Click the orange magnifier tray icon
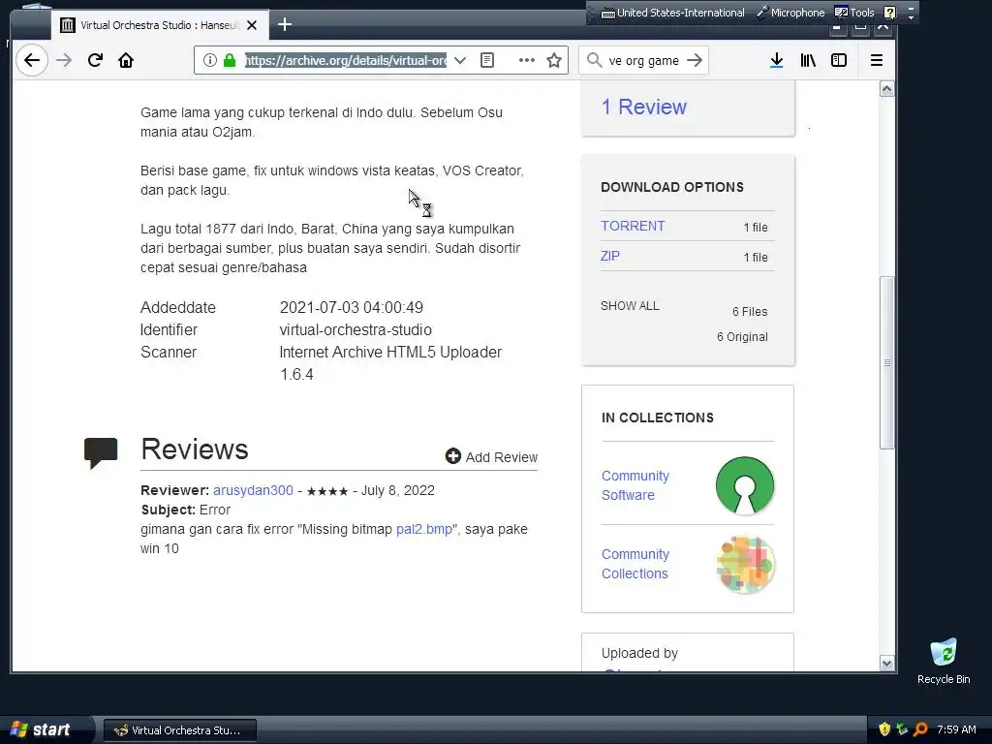The height and width of the screenshot is (744, 992). (x=920, y=729)
